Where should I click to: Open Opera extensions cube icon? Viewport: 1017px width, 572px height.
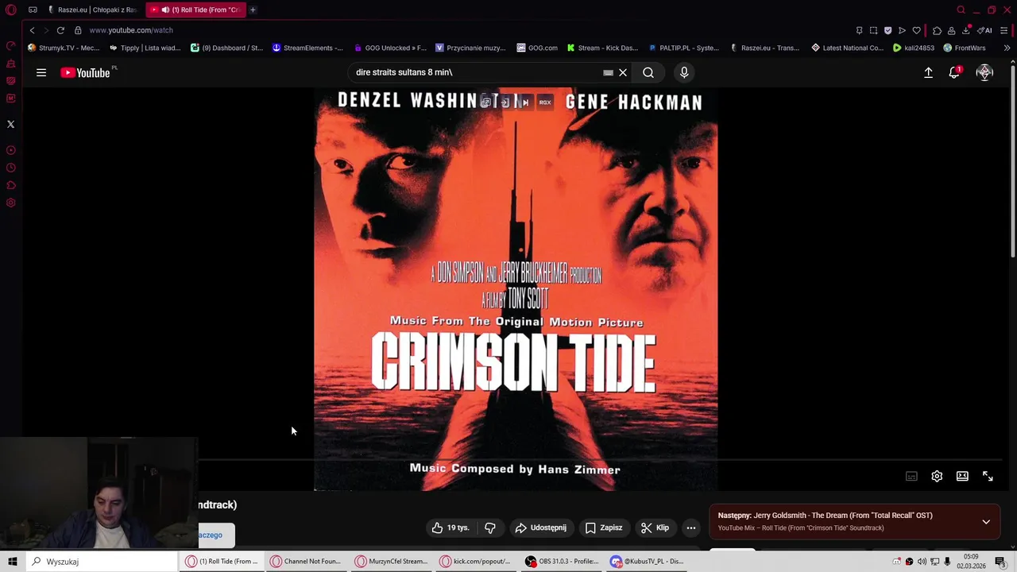tap(937, 30)
